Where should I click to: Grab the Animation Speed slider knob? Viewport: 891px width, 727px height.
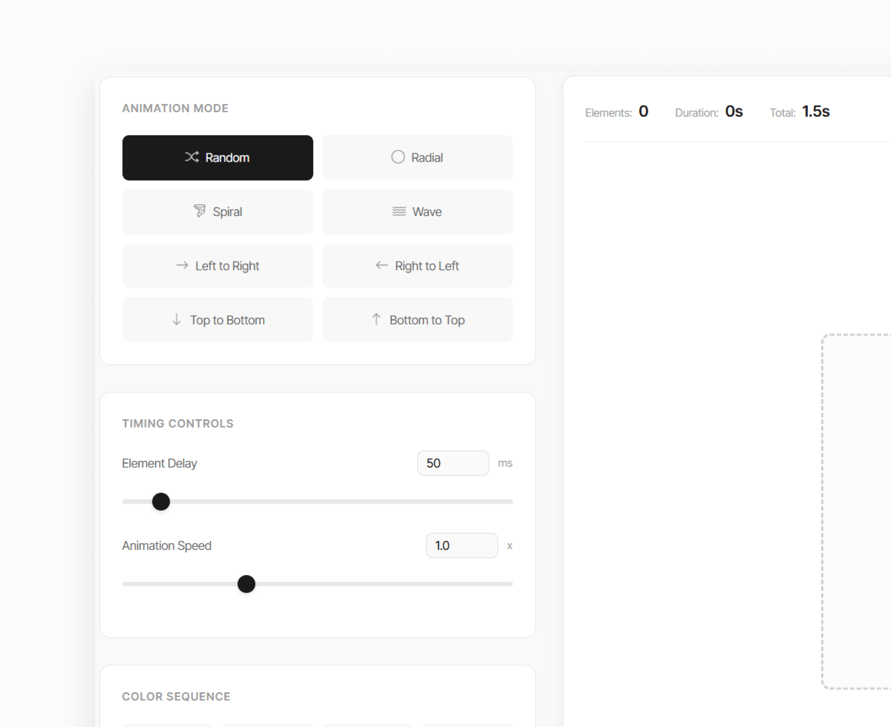(x=246, y=584)
